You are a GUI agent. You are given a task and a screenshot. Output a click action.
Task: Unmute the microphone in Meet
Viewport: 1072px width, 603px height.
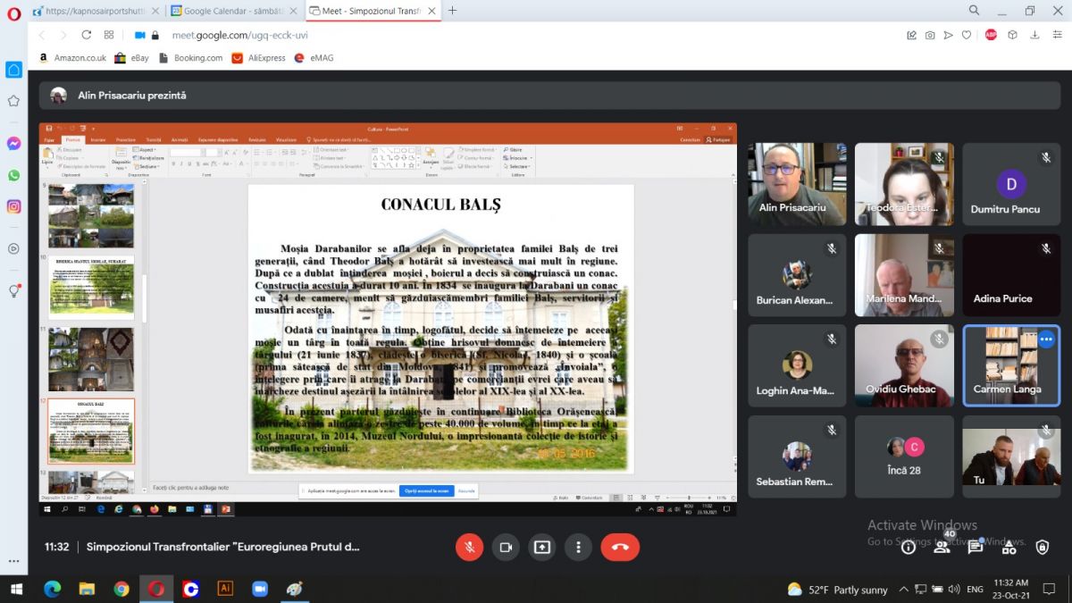point(469,547)
